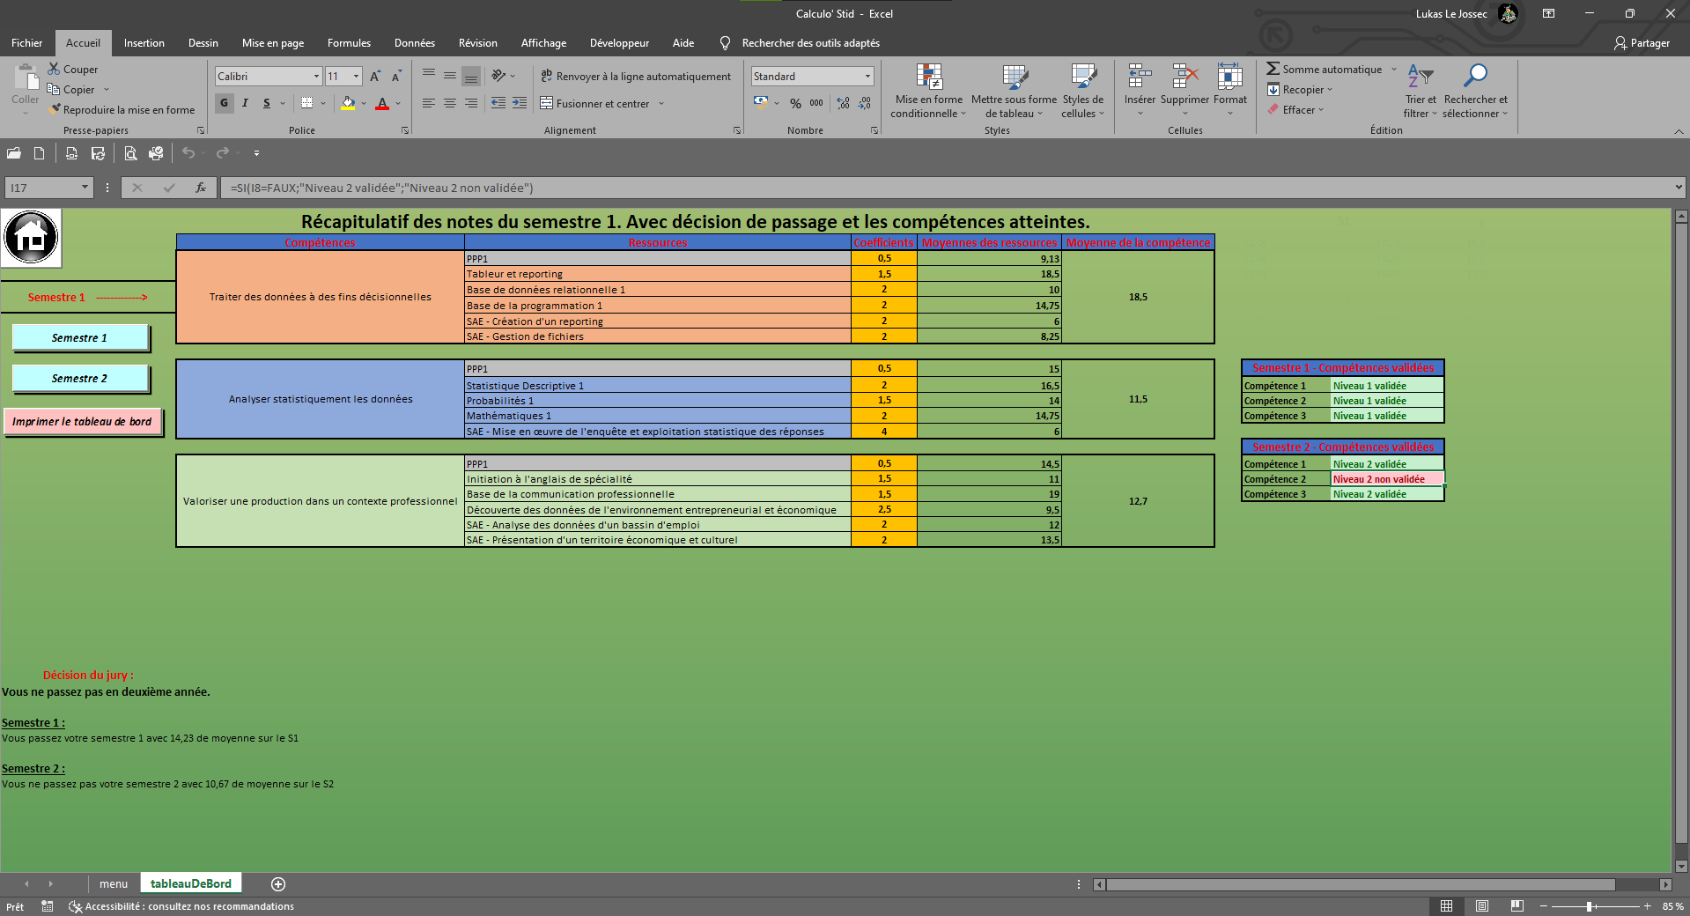Screen dimensions: 1690x916
Task: Click Imprimer le tableau de bord button
Action: [x=82, y=422]
